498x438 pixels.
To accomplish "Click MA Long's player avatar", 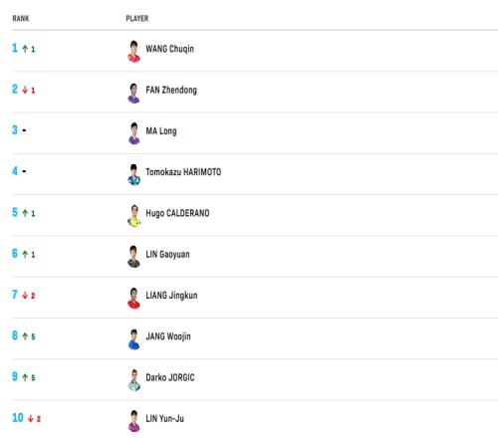I will [x=134, y=133].
